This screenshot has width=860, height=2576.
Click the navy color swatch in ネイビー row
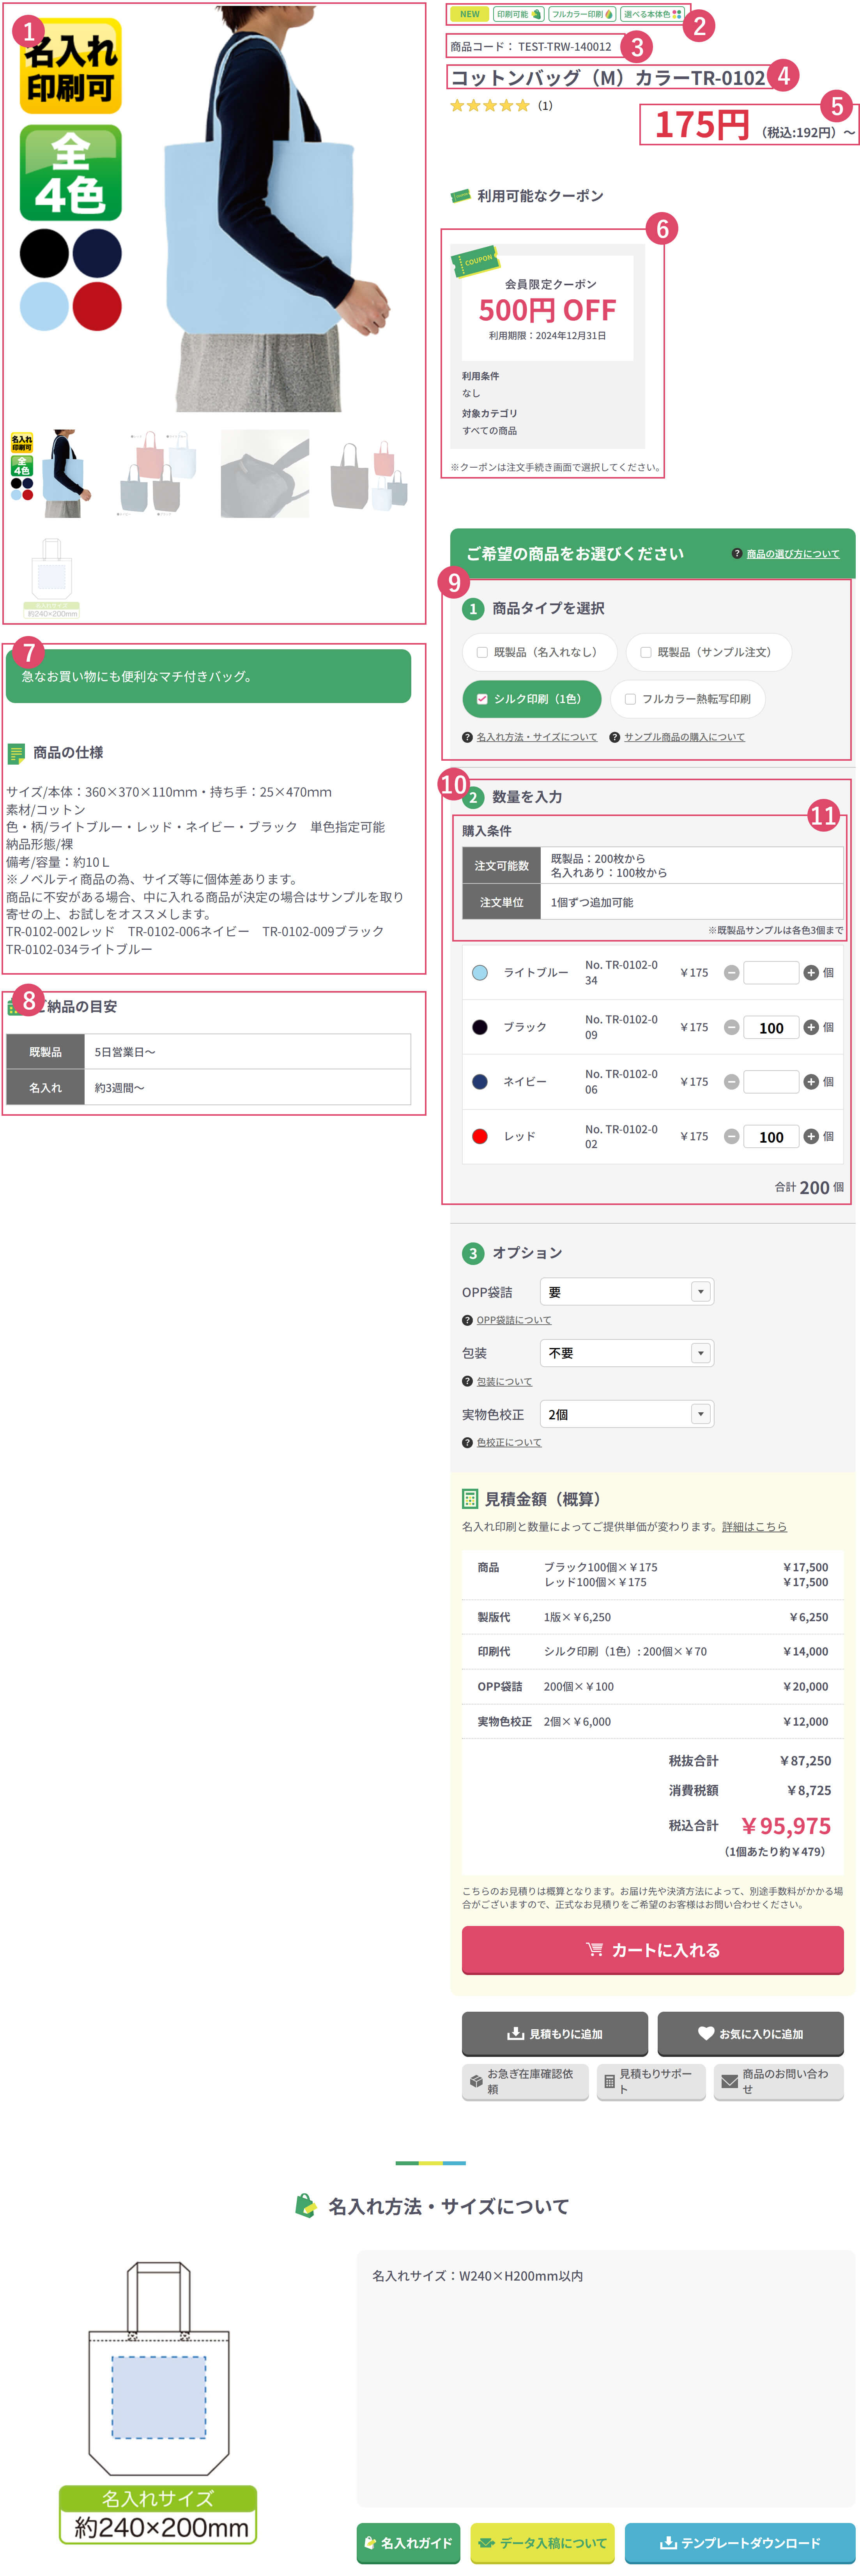coord(480,1082)
